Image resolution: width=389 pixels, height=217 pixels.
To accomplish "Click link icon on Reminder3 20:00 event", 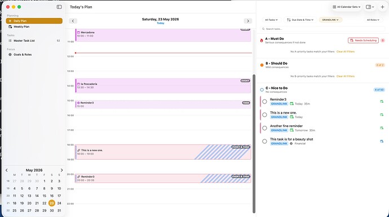I will [78, 177].
